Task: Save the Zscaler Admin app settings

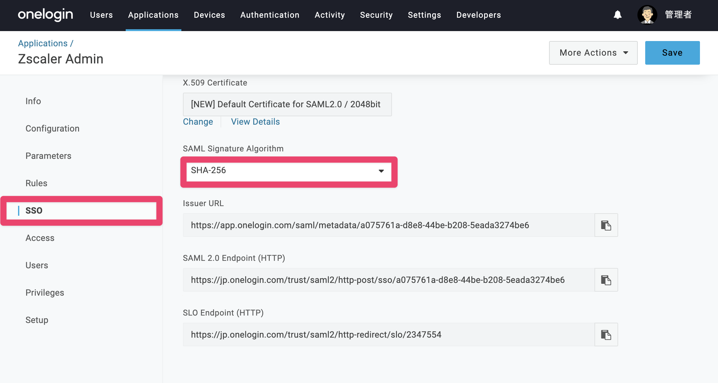Action: click(x=672, y=53)
